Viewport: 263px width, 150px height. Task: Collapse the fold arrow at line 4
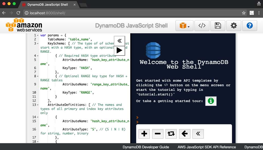click(x=38, y=56)
